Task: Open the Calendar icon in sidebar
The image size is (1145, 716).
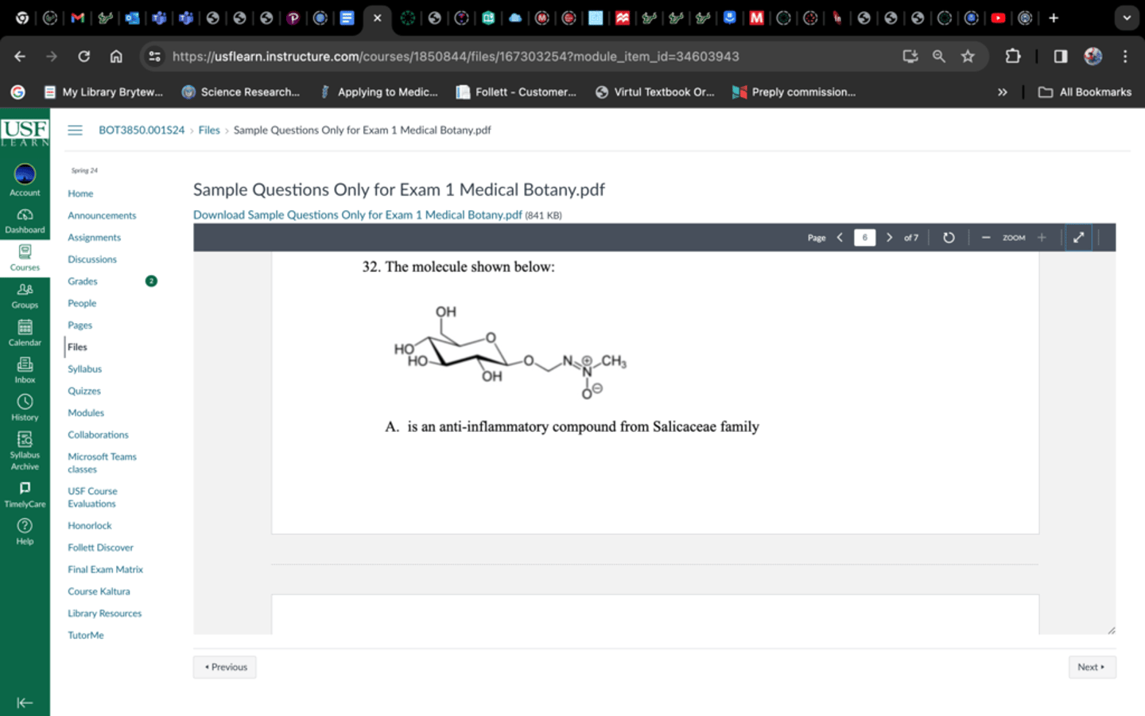Action: click(25, 333)
